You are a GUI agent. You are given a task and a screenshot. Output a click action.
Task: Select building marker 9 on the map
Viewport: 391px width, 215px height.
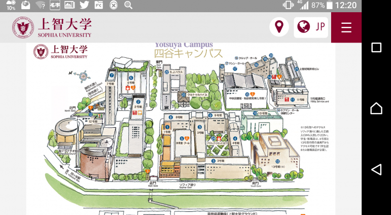tap(210, 115)
